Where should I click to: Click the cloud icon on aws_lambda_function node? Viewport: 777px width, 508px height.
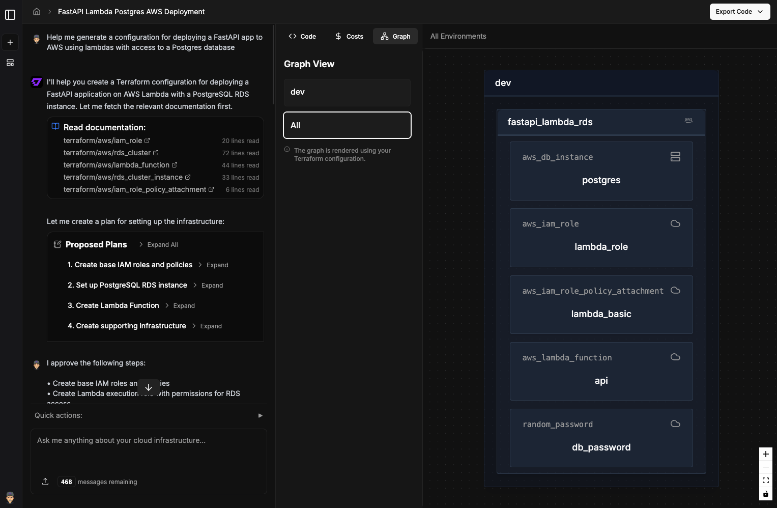(x=675, y=357)
